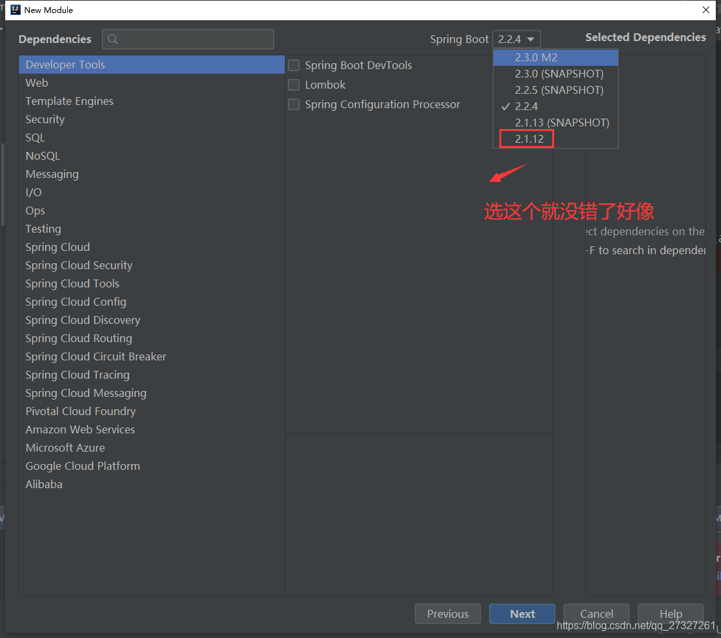Cancel the New Module wizard
The height and width of the screenshot is (638, 721).
(596, 614)
